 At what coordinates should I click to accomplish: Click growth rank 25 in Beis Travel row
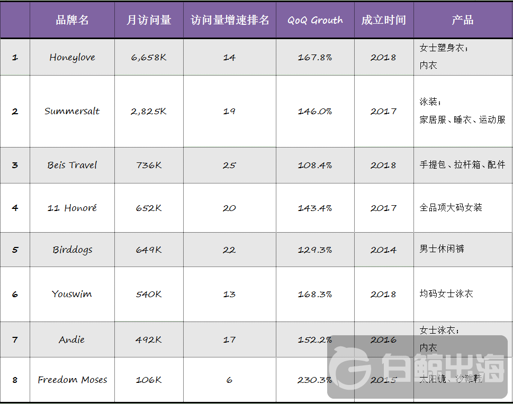229,165
